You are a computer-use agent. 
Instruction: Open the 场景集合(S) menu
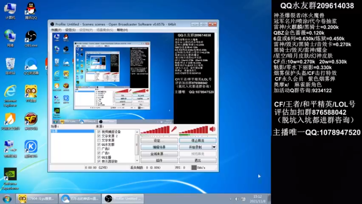(105, 30)
